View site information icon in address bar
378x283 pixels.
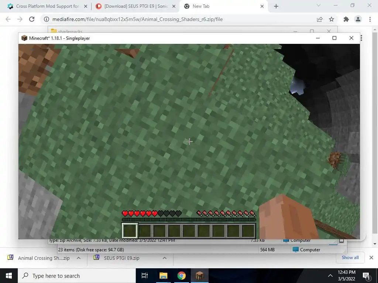pyautogui.click(x=46, y=19)
